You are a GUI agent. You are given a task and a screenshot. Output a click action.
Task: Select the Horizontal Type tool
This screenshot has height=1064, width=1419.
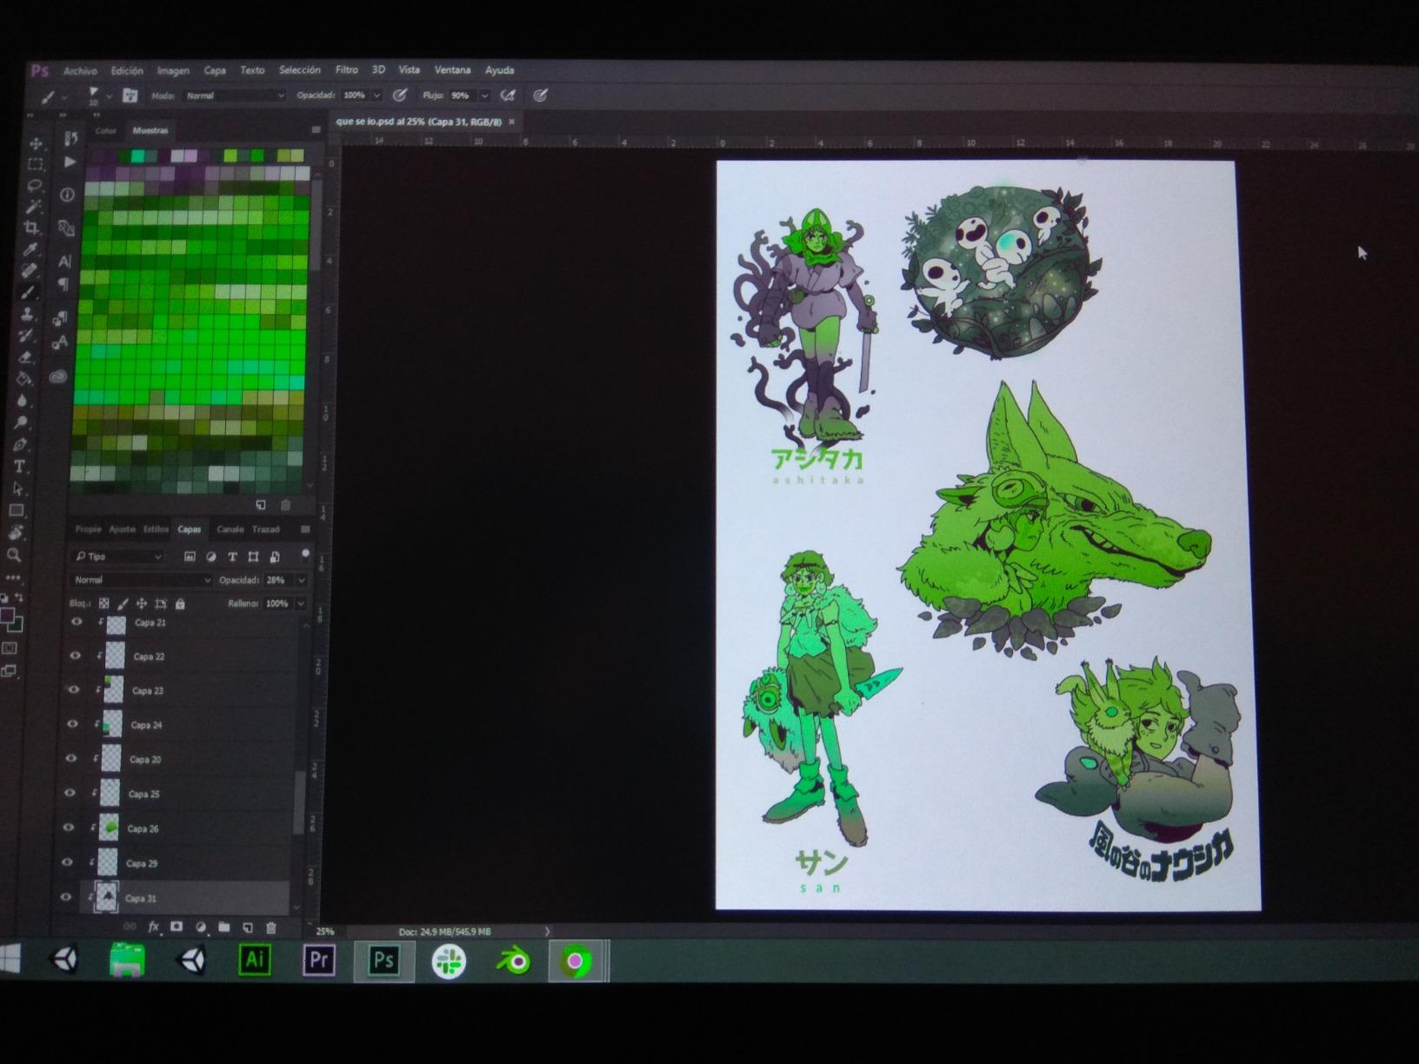click(x=19, y=467)
